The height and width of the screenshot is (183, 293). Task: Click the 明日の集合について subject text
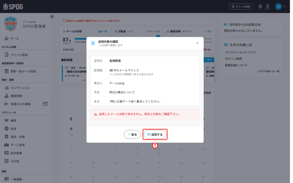click(122, 92)
